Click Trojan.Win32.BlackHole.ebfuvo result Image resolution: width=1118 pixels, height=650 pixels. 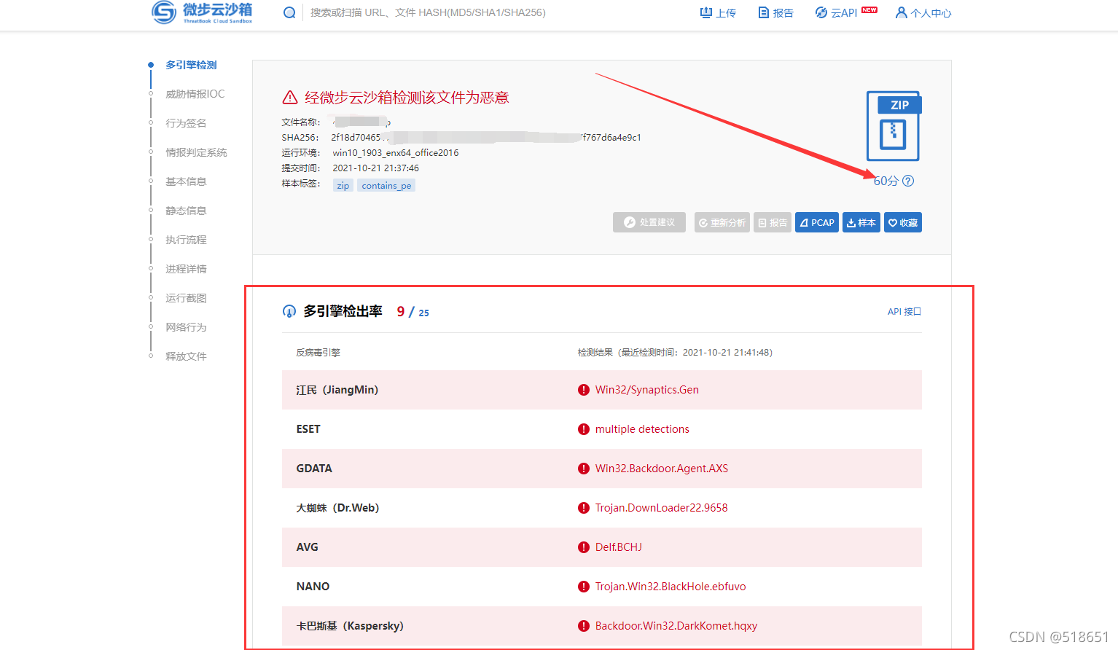tap(671, 587)
